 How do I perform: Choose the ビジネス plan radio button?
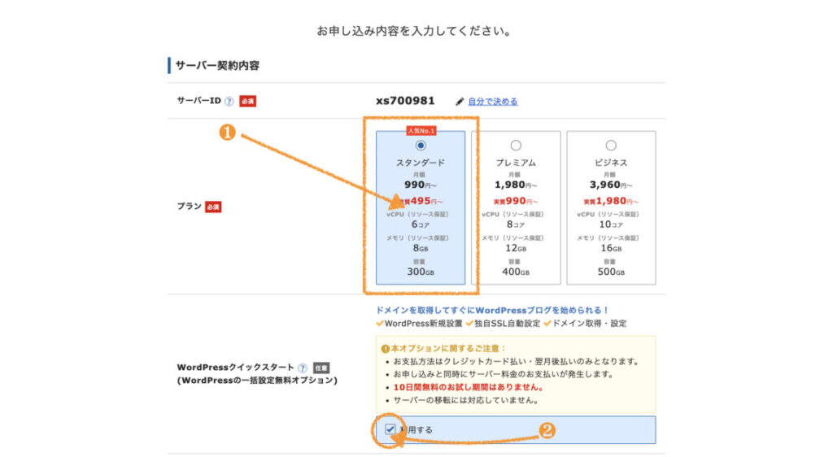(611, 146)
